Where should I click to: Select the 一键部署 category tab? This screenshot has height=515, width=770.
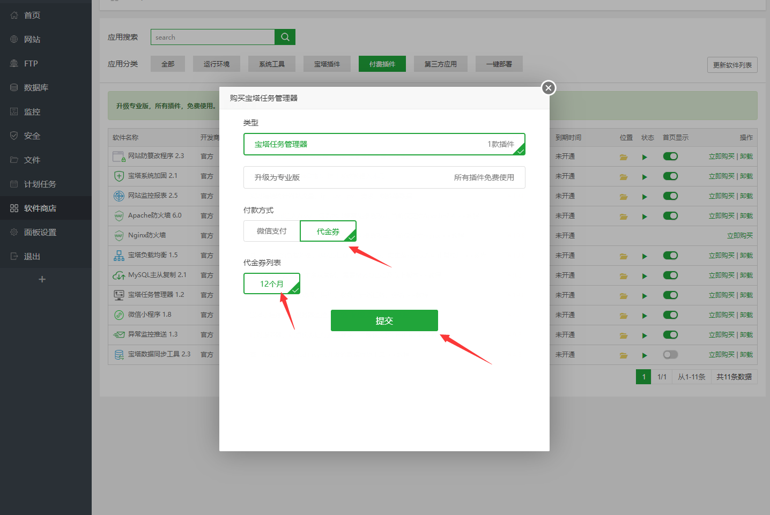(499, 64)
